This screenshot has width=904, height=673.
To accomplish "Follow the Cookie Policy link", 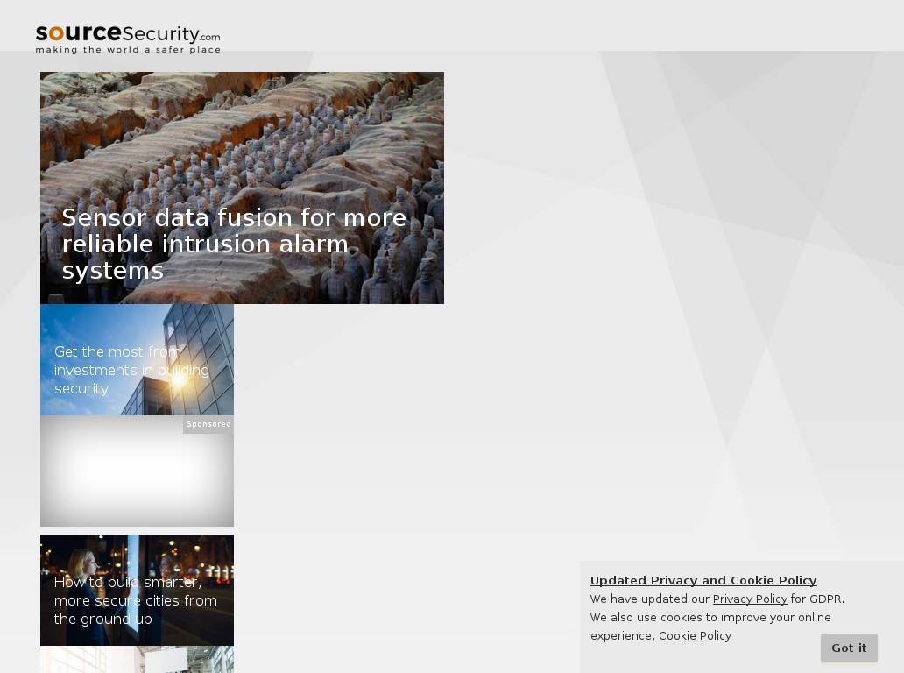I will [x=695, y=636].
